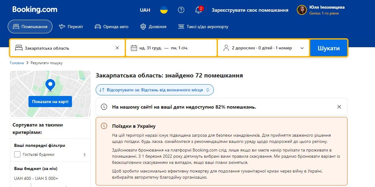Open Зареєструвати своє помешкання
Image resolution: width=375 pixels, height=187 pixels.
point(250,10)
